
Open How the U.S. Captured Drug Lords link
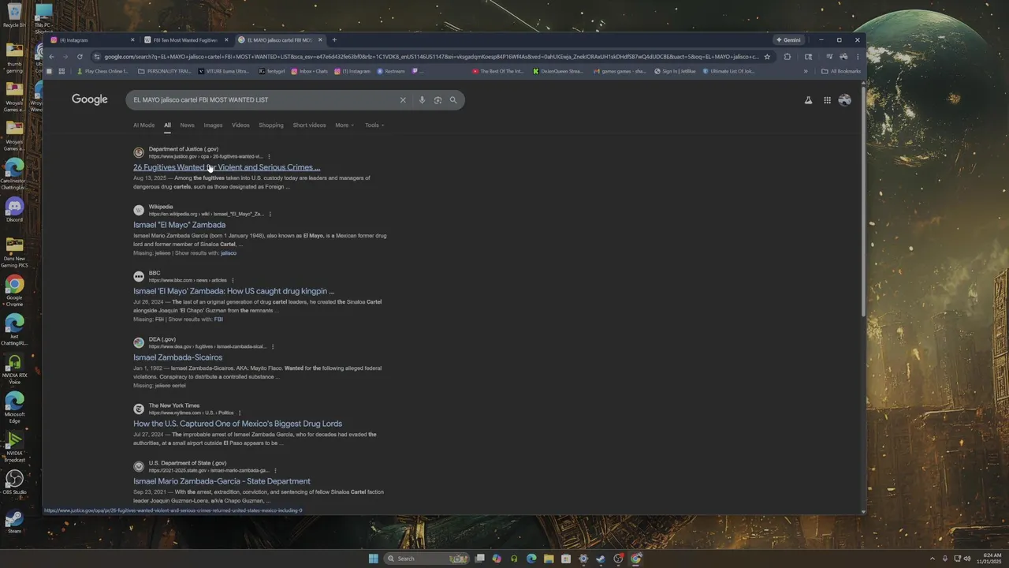click(237, 424)
